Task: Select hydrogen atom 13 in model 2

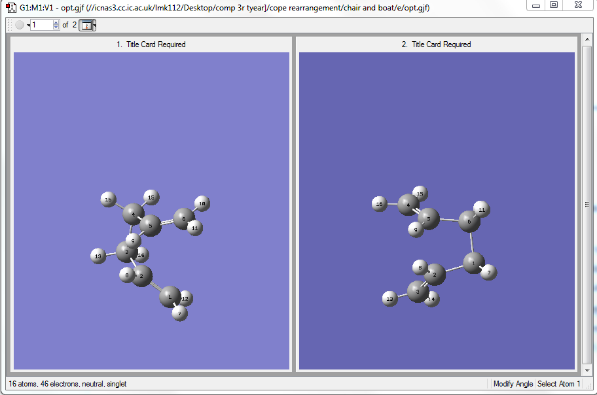Action: [390, 299]
